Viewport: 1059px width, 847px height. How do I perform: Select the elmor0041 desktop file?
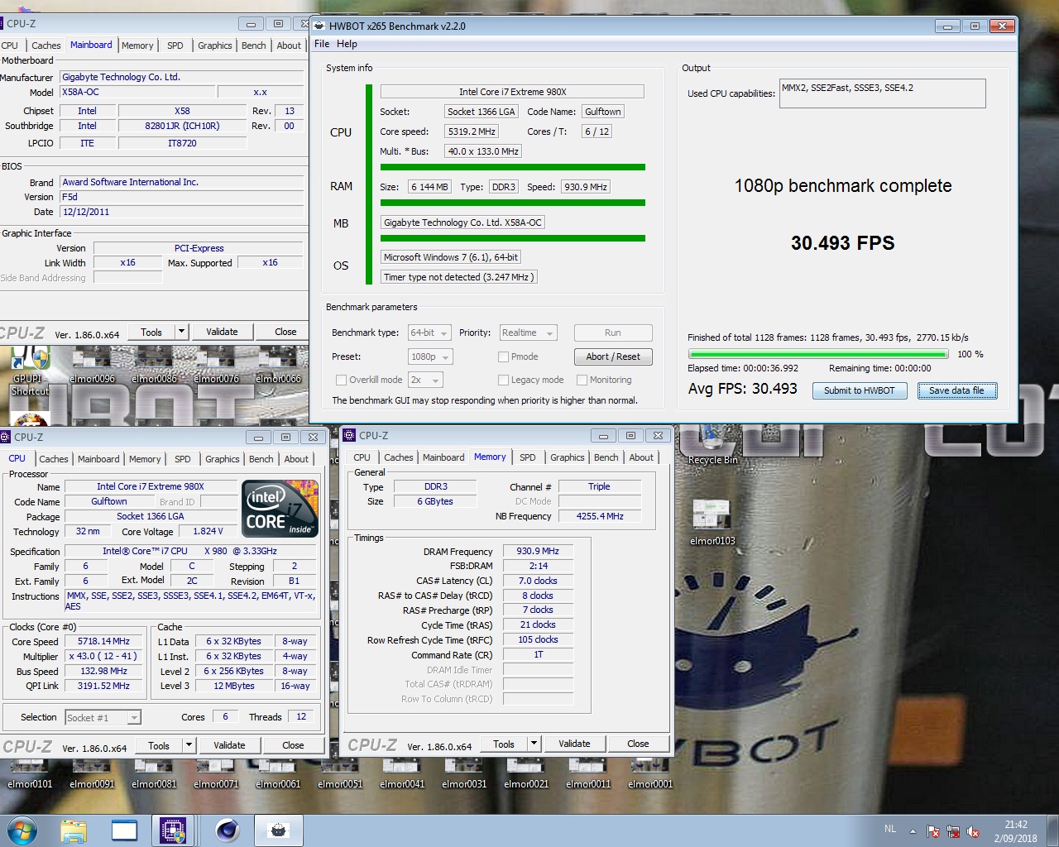click(x=402, y=773)
